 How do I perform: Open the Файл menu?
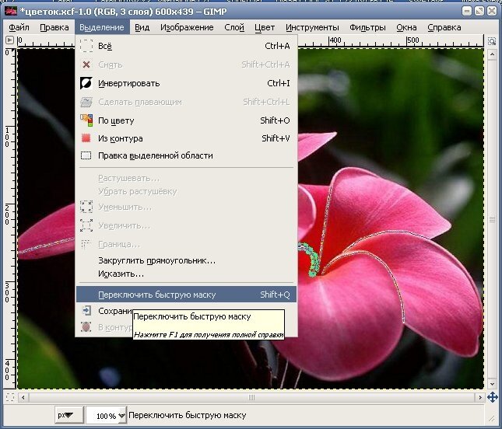click(19, 27)
